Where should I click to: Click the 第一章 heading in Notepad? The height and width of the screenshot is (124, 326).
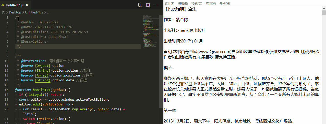click(170, 110)
